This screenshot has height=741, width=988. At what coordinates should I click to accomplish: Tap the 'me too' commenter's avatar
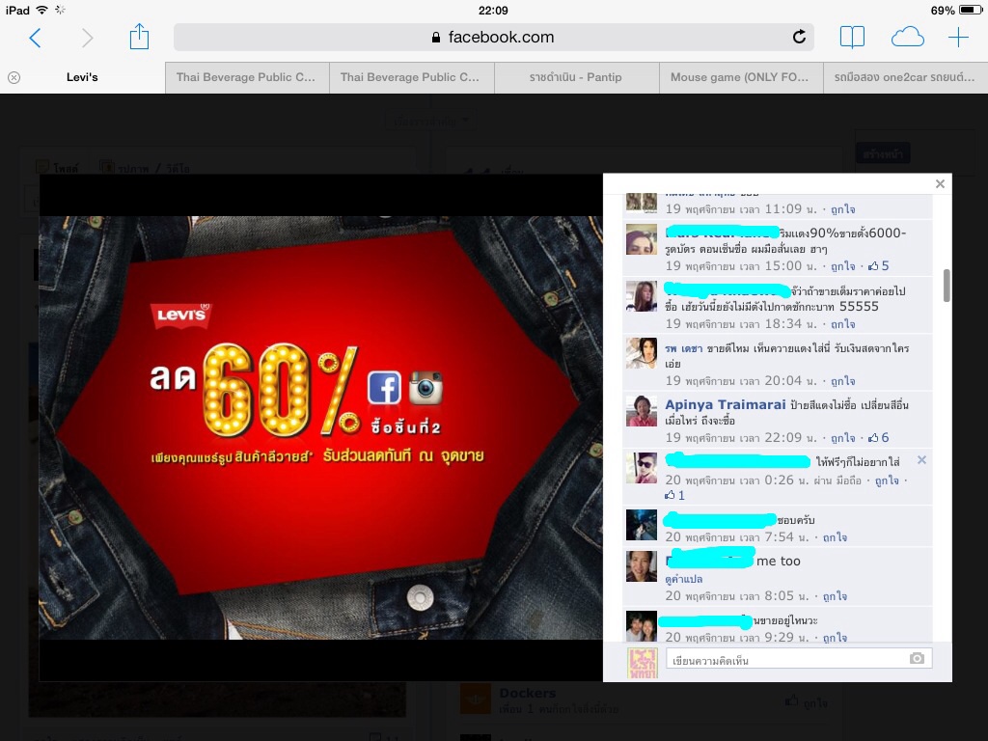click(x=642, y=565)
